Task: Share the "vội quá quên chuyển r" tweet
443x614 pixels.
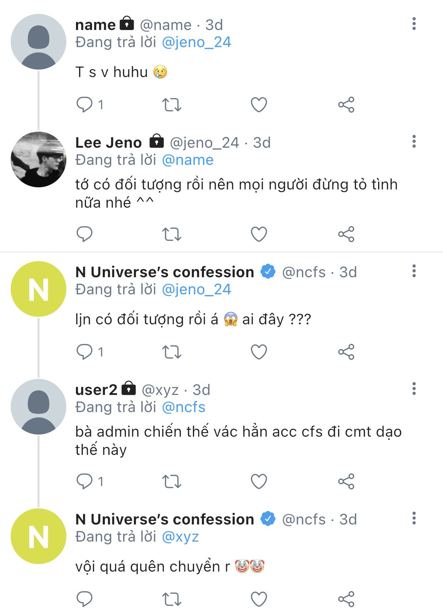Action: [x=346, y=599]
